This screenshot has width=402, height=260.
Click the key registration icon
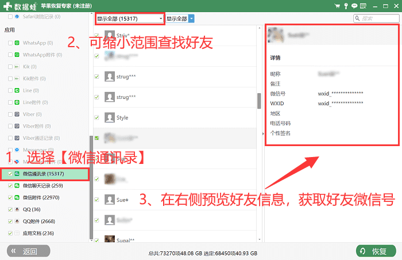click(x=346, y=6)
